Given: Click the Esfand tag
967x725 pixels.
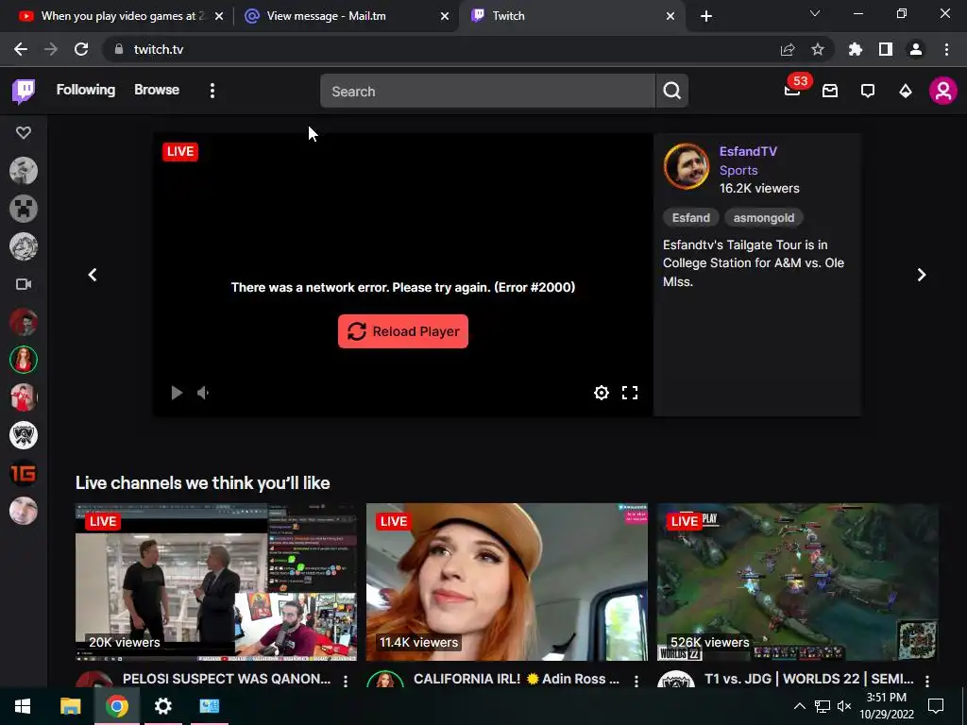Looking at the screenshot, I should coord(690,218).
